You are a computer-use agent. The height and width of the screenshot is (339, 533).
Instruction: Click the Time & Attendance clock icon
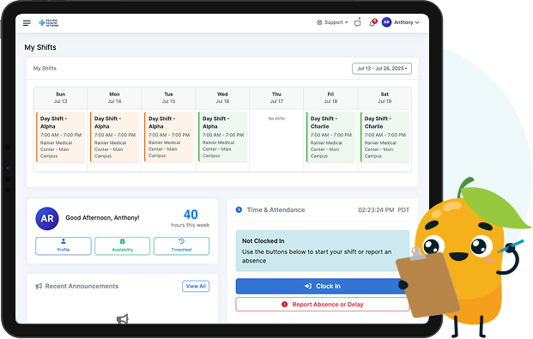coord(239,209)
